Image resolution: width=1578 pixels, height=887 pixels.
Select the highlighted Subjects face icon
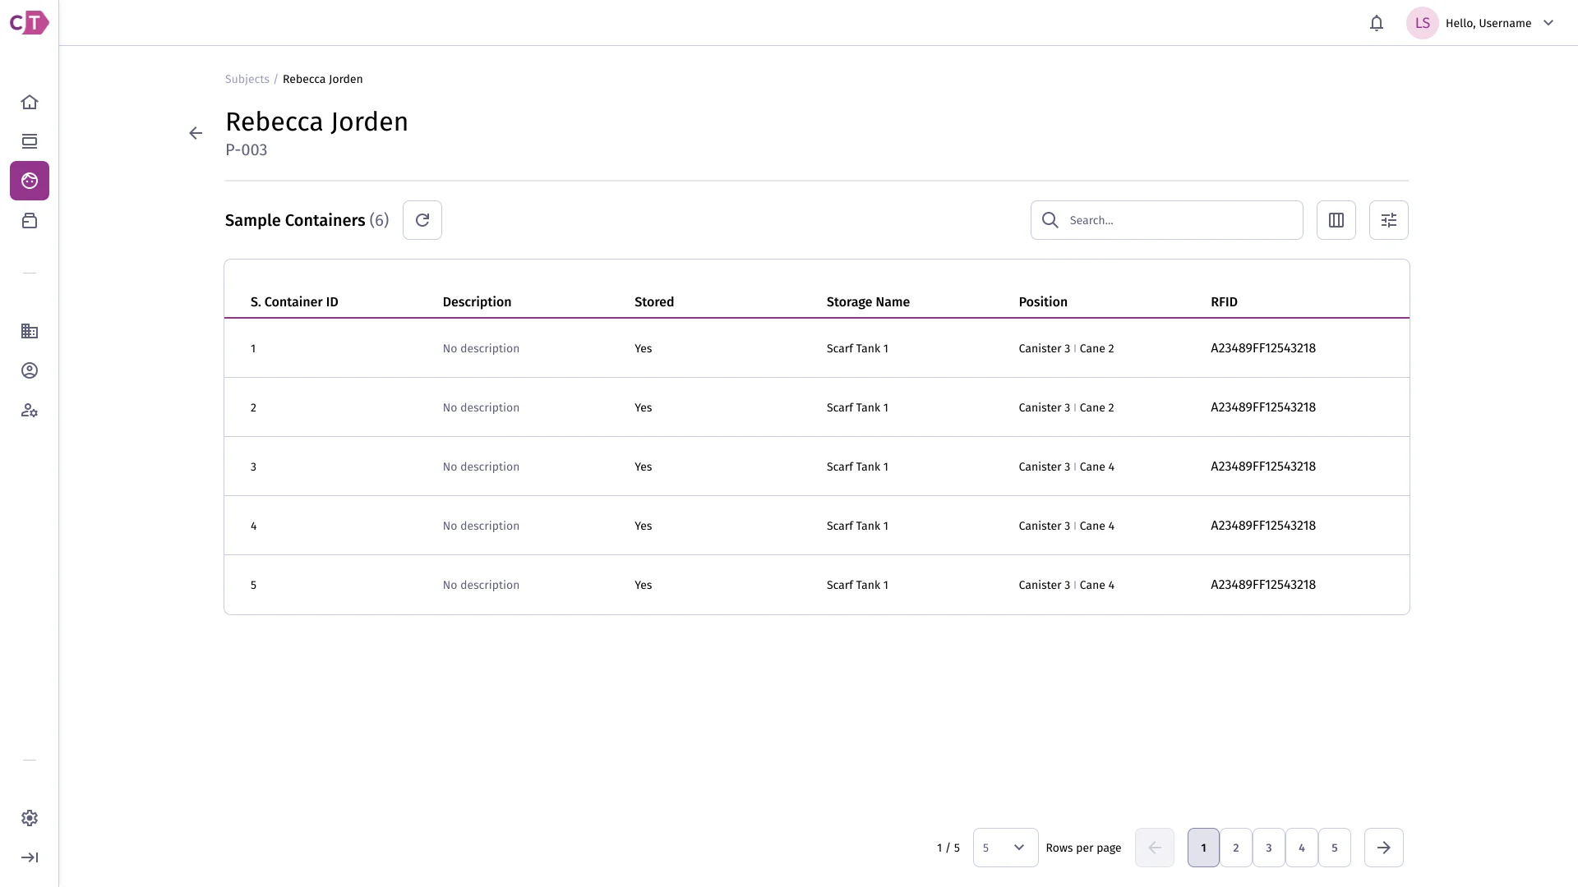[x=30, y=181]
